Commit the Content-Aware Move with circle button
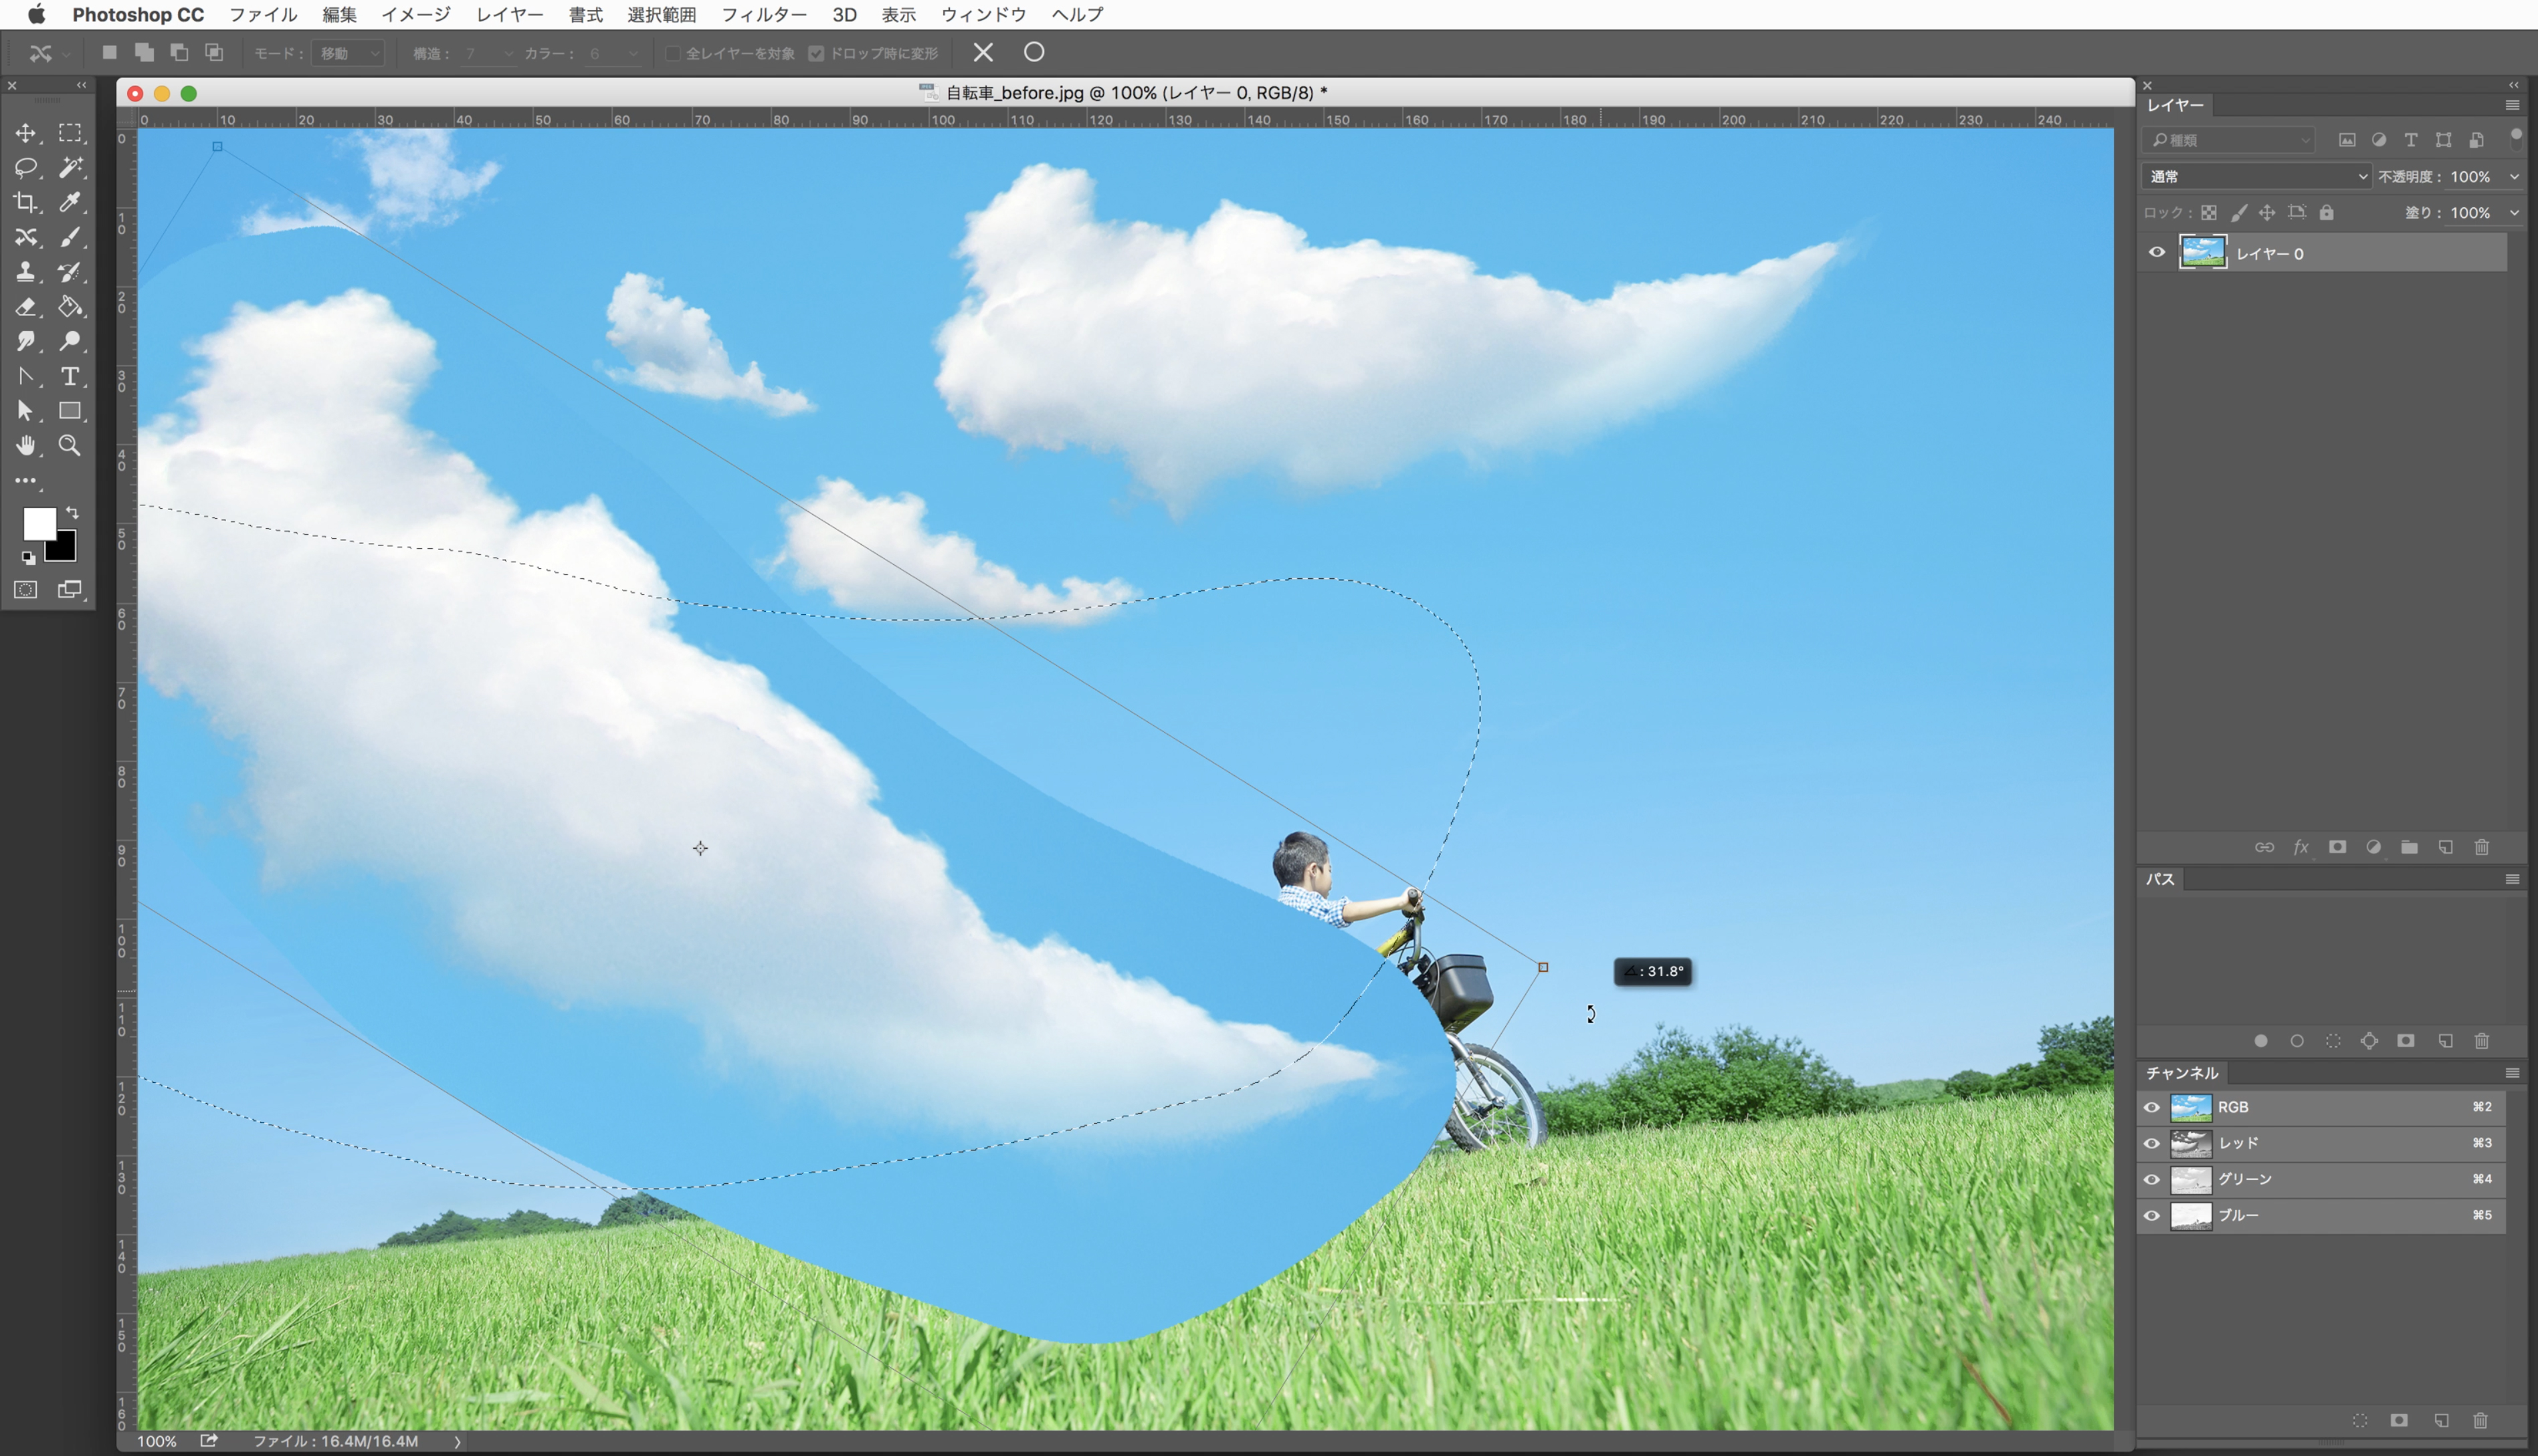This screenshot has height=1456, width=2538. (1034, 52)
